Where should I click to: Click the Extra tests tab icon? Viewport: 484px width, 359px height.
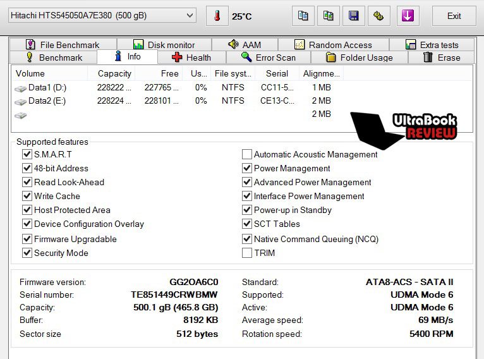pos(411,44)
